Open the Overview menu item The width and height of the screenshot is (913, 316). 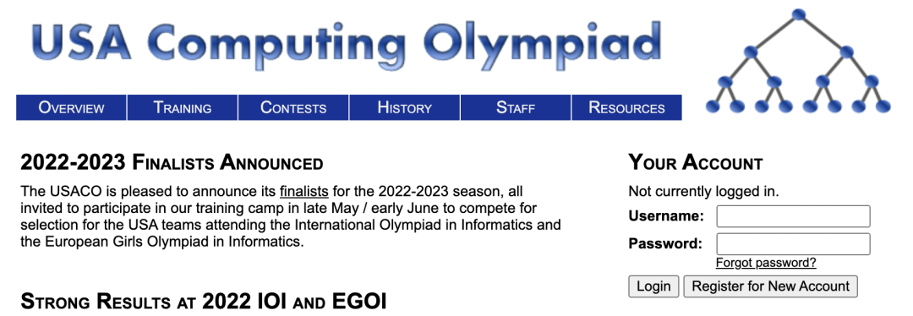pos(71,107)
